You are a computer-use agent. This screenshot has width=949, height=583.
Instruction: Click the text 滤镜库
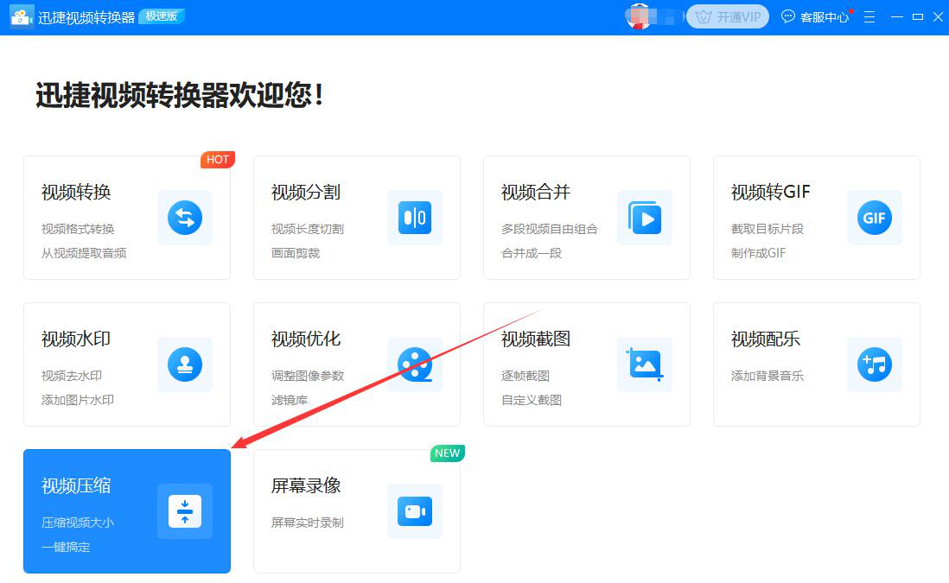click(x=290, y=401)
